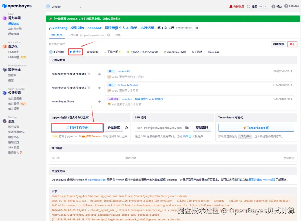
Task: Click the 搜索 magnifier icon
Action: (x=249, y=6)
